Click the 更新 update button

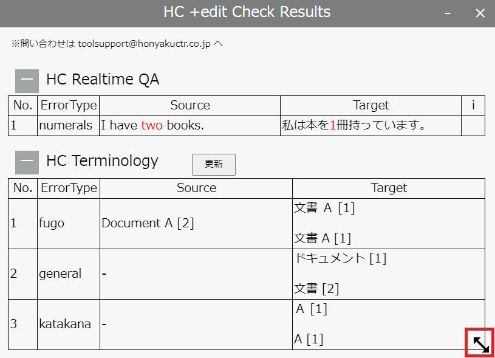(x=213, y=164)
